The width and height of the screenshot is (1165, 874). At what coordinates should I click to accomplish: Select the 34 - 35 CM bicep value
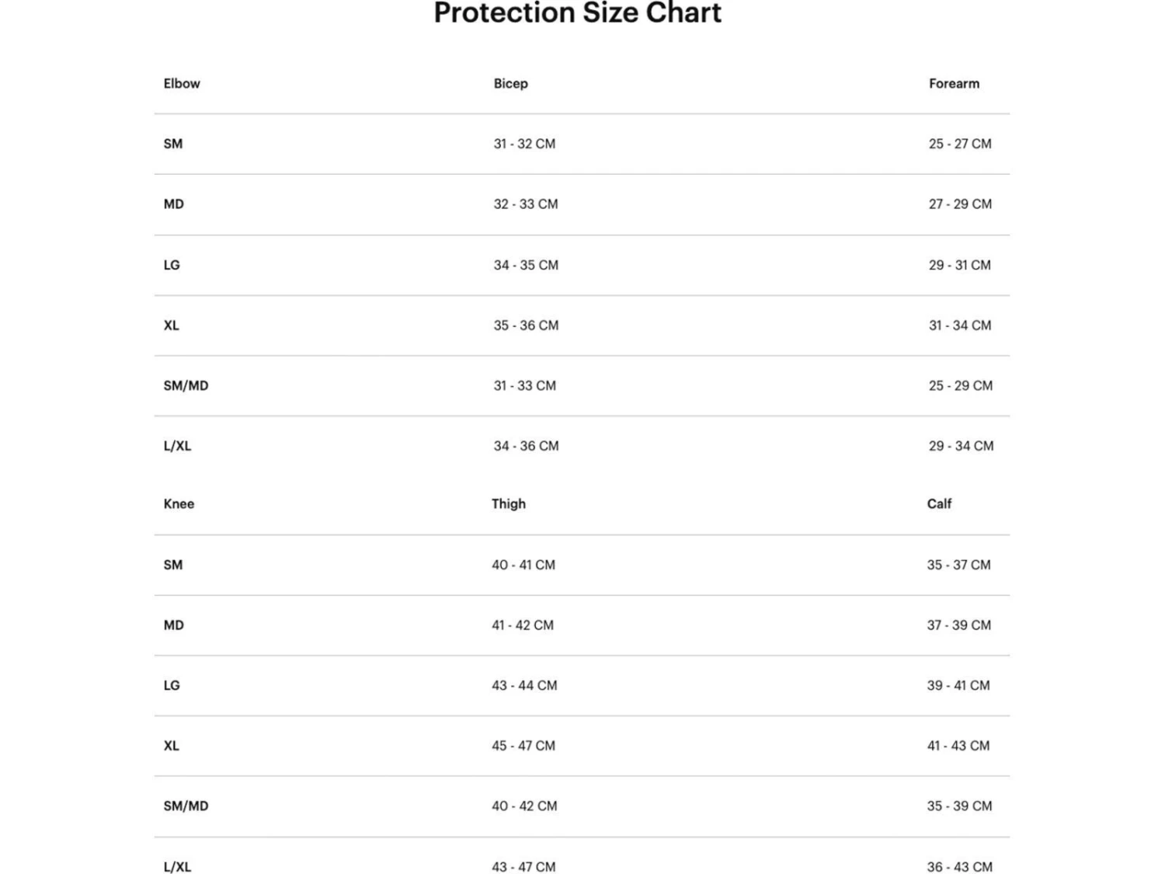click(526, 265)
